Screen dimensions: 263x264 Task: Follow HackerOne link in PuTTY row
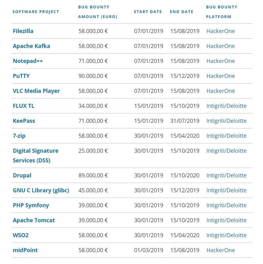click(x=221, y=76)
